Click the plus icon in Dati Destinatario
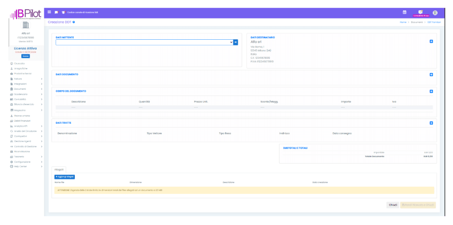This screenshot has height=225, width=453. tap(431, 42)
